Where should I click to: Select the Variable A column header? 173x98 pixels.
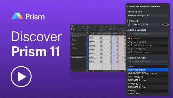92,32
